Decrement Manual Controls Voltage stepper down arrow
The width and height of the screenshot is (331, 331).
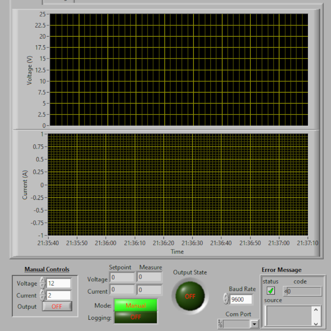pyautogui.click(x=43, y=286)
